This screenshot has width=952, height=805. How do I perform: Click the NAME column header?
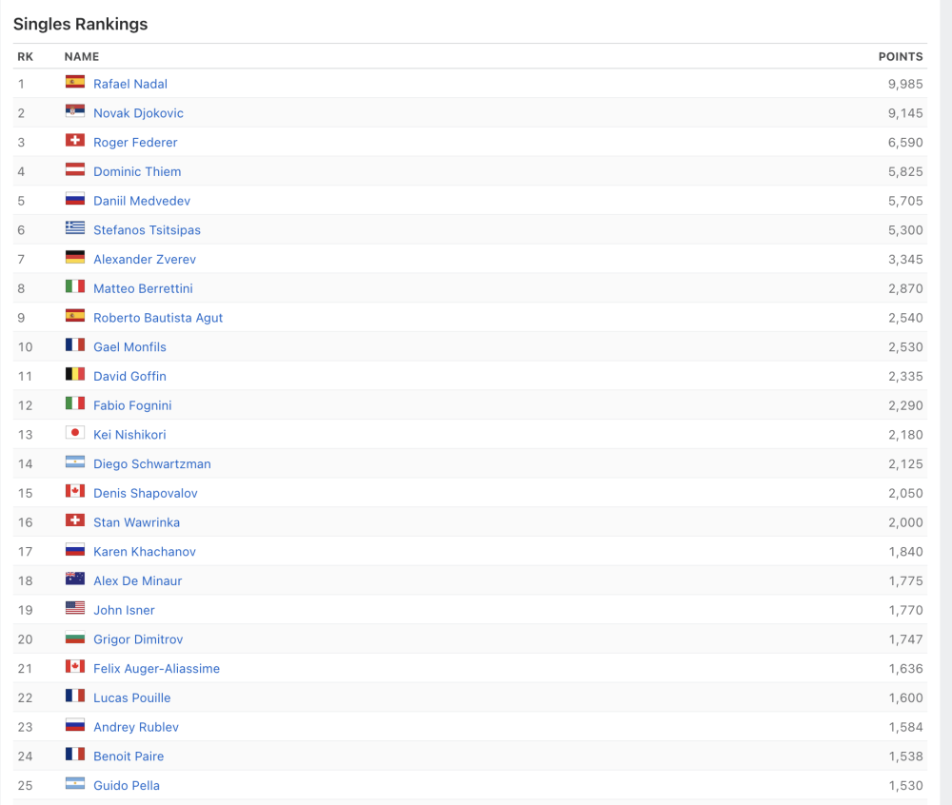[82, 57]
